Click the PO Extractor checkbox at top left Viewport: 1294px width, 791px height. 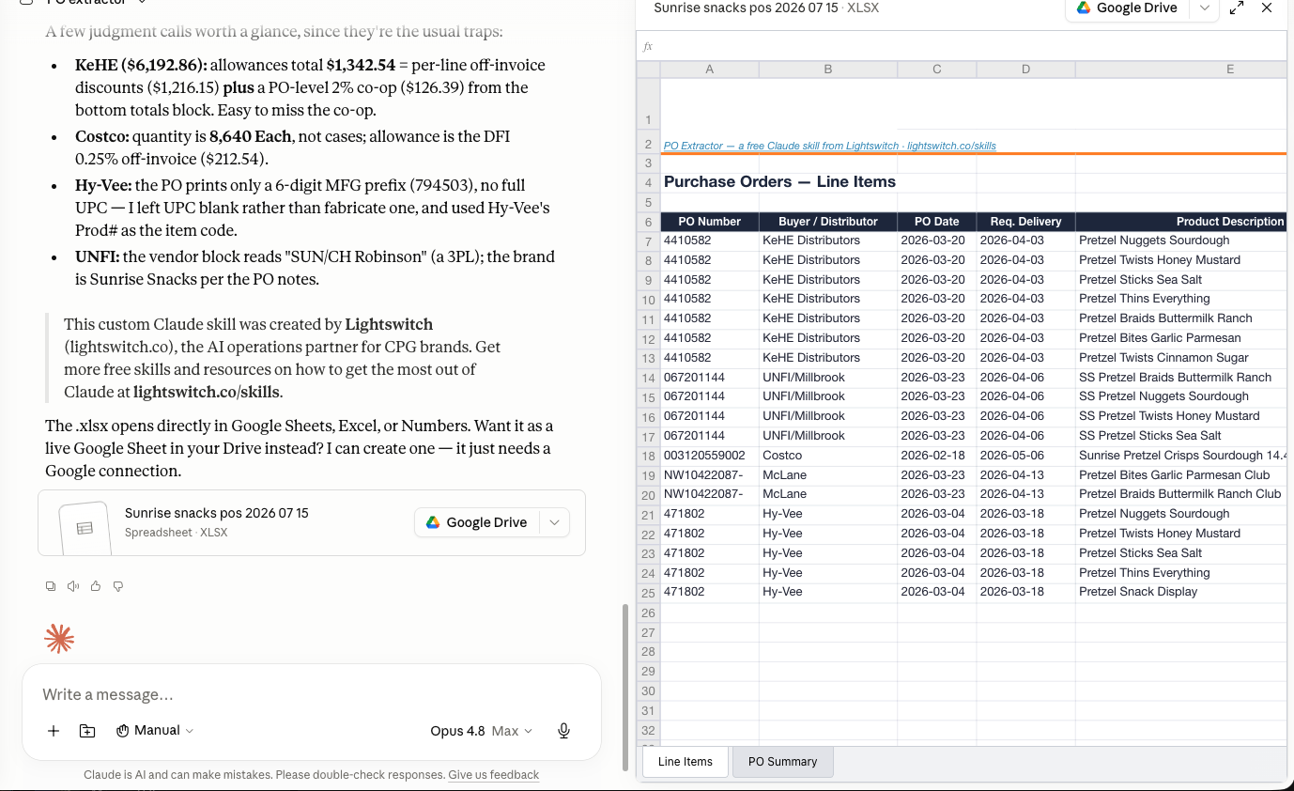click(x=26, y=3)
